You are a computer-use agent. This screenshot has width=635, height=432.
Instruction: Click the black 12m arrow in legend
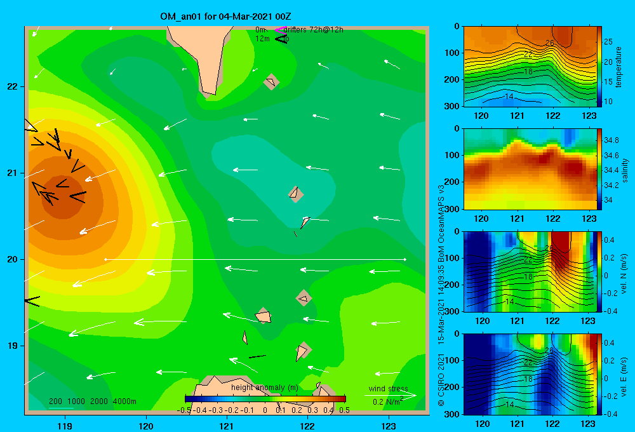coord(281,39)
